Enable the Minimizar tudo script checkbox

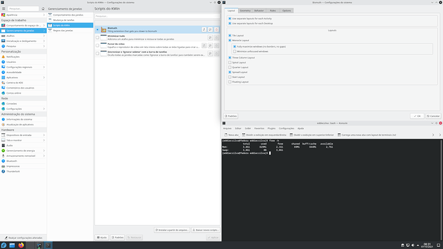tap(98, 38)
